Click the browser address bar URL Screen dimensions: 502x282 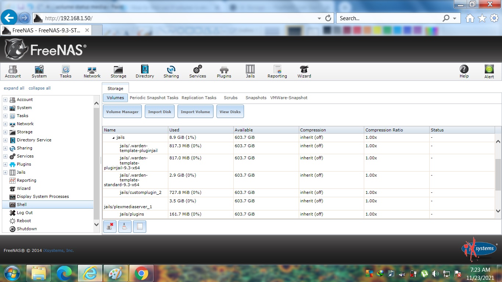point(69,18)
